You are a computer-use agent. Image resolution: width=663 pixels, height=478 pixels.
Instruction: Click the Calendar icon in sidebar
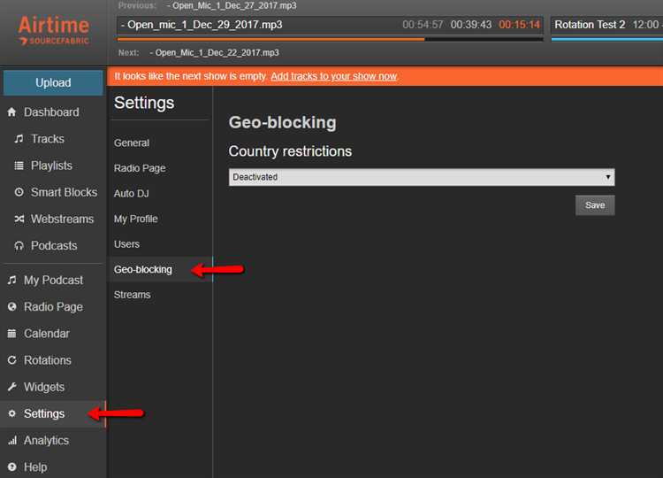pyautogui.click(x=11, y=334)
